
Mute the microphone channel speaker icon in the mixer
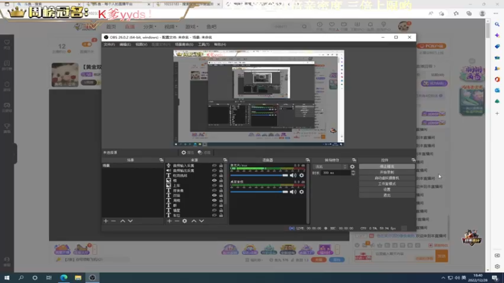[293, 175]
